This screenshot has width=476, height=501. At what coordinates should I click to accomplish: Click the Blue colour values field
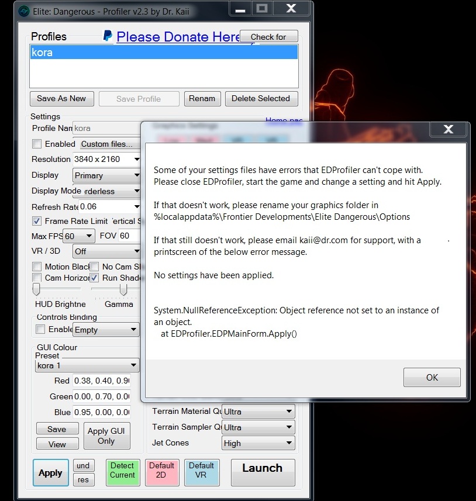point(102,412)
